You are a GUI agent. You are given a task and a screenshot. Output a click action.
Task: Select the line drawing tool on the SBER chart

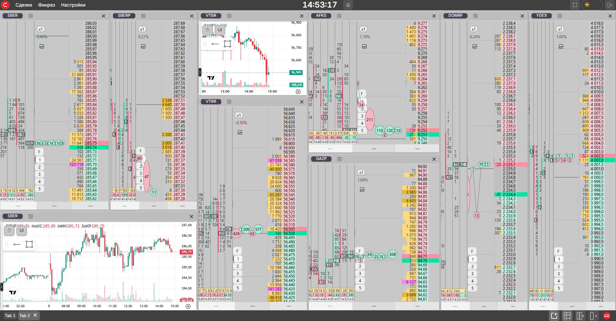(x=17, y=244)
